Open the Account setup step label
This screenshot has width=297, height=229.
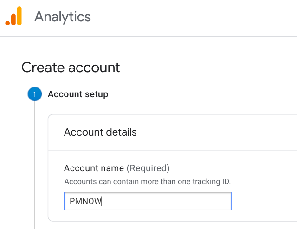[x=78, y=94]
